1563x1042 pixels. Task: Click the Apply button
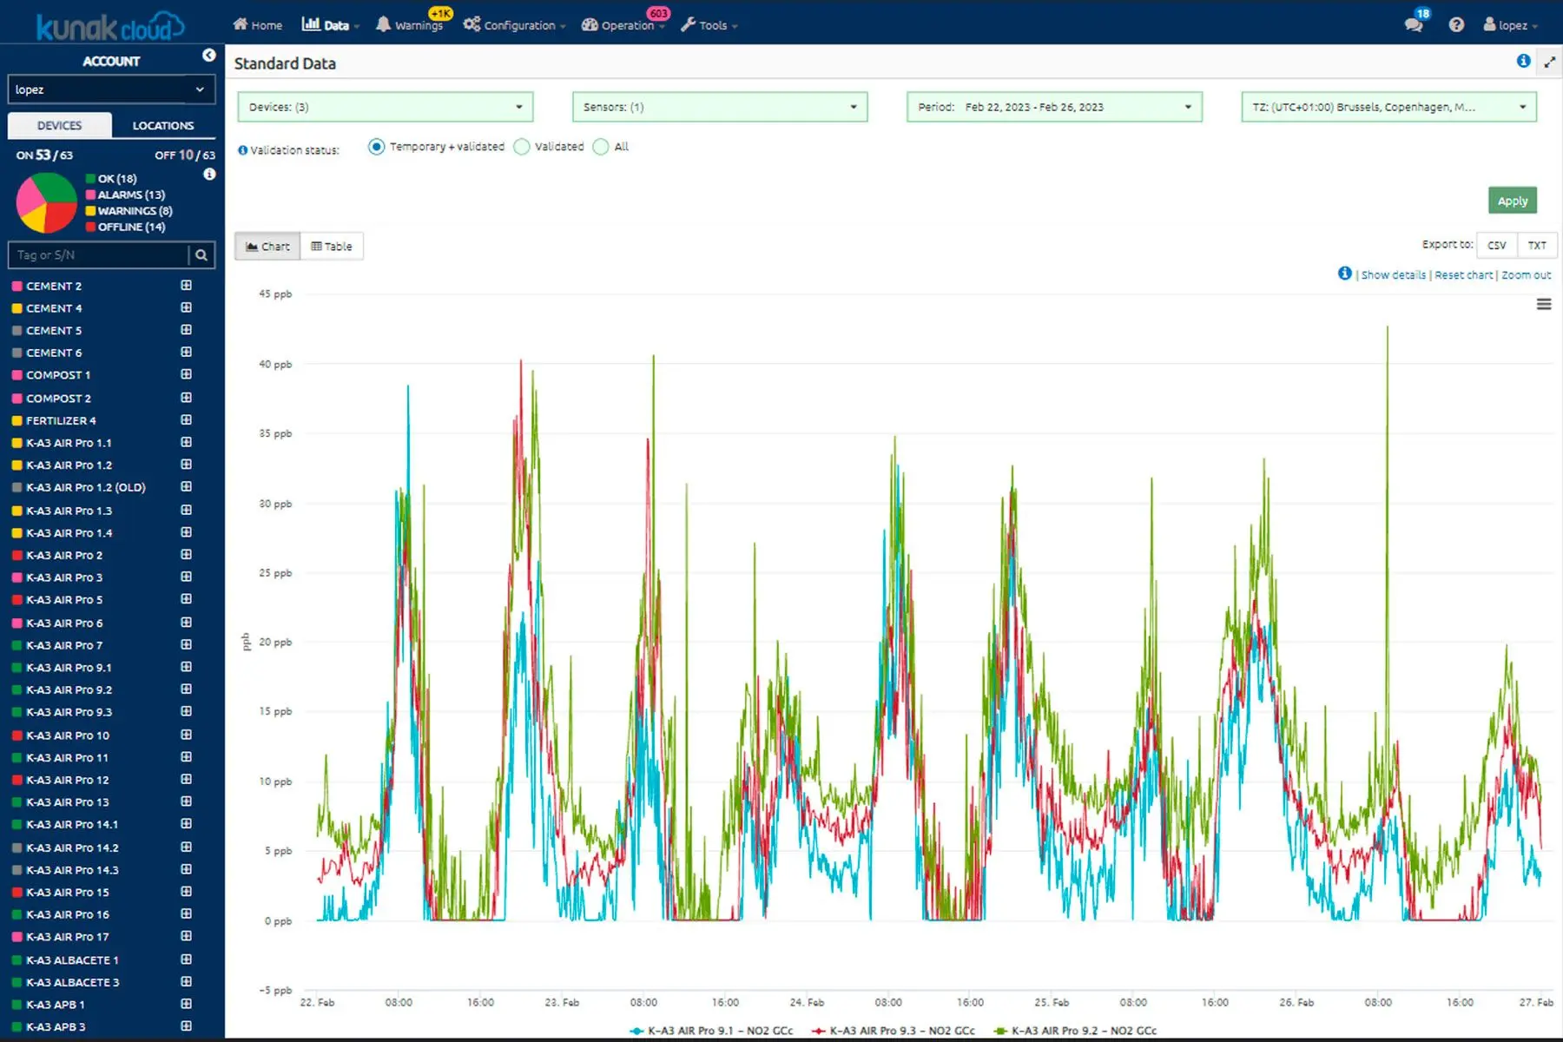(1513, 201)
